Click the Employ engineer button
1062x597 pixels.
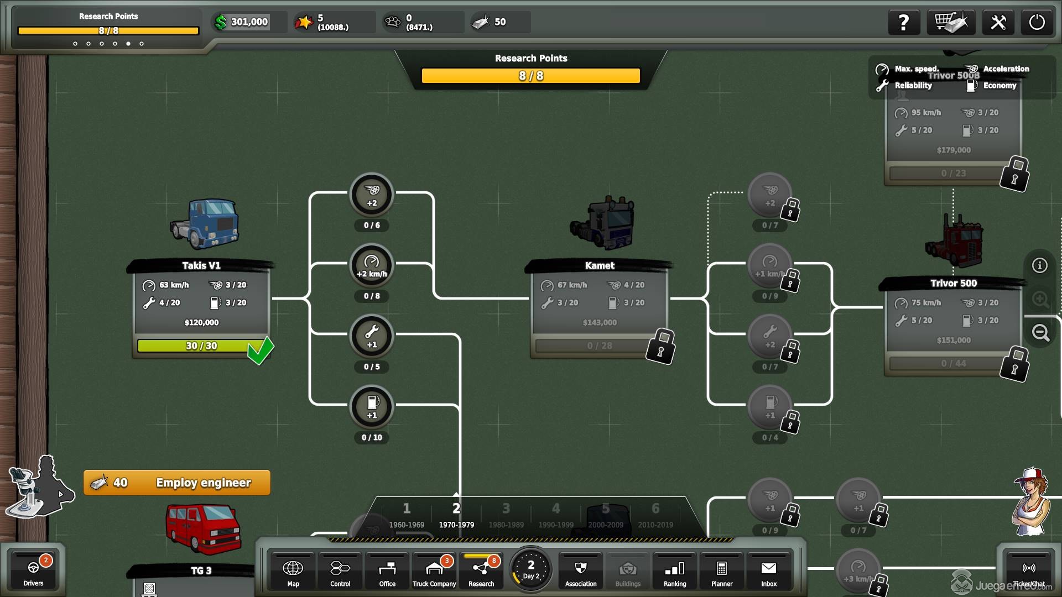177,483
